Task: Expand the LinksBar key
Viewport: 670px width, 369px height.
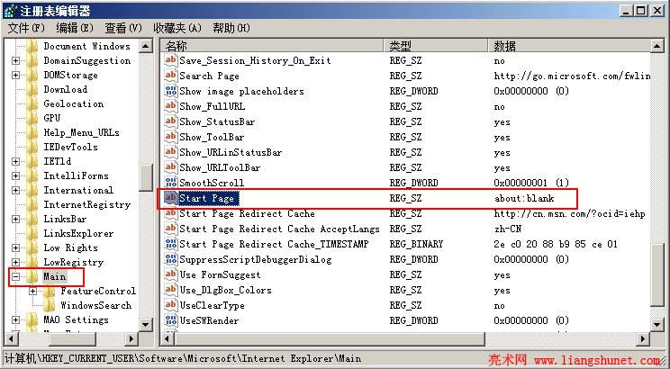Action: [15, 219]
